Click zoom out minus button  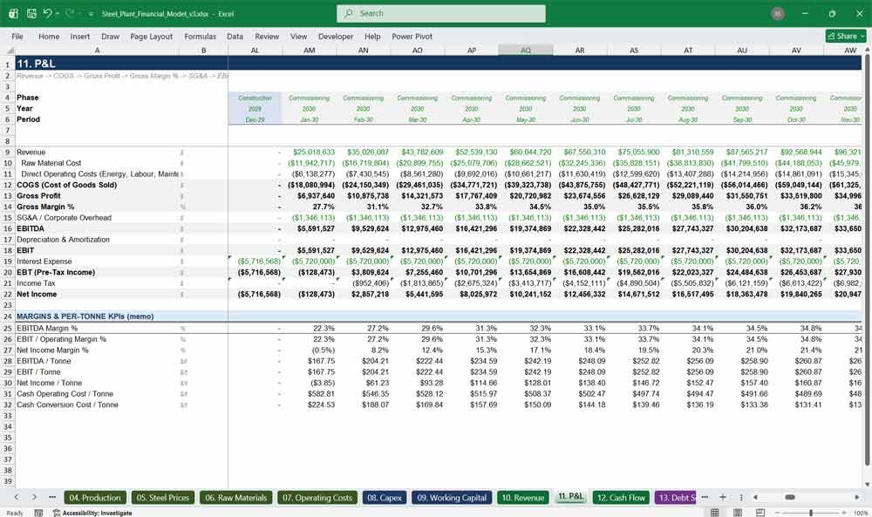click(x=777, y=513)
